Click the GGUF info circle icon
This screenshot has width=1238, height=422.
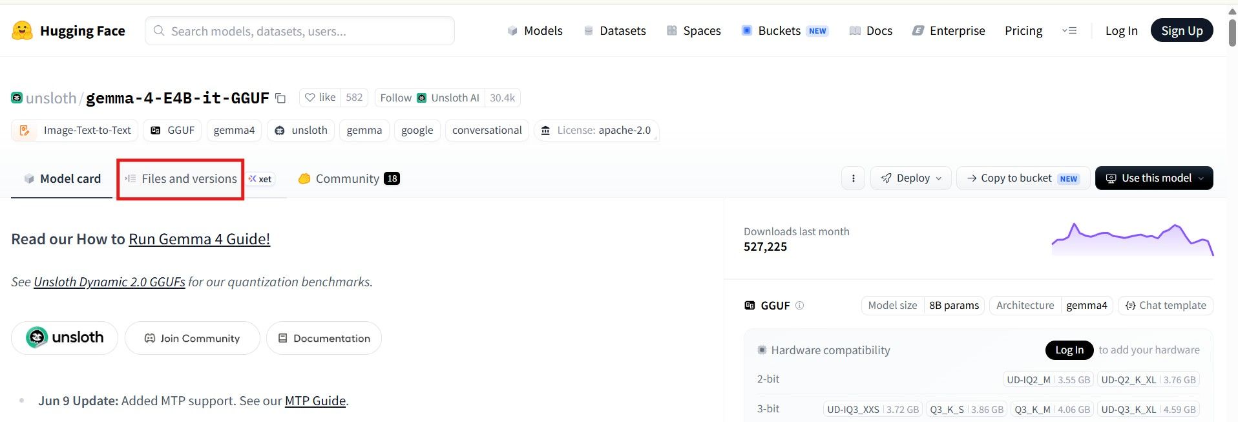click(799, 306)
